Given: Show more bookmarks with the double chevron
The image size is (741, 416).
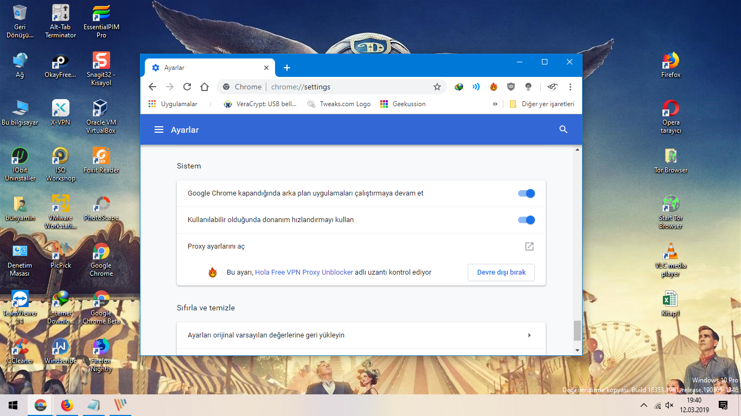Looking at the screenshot, I should [495, 104].
